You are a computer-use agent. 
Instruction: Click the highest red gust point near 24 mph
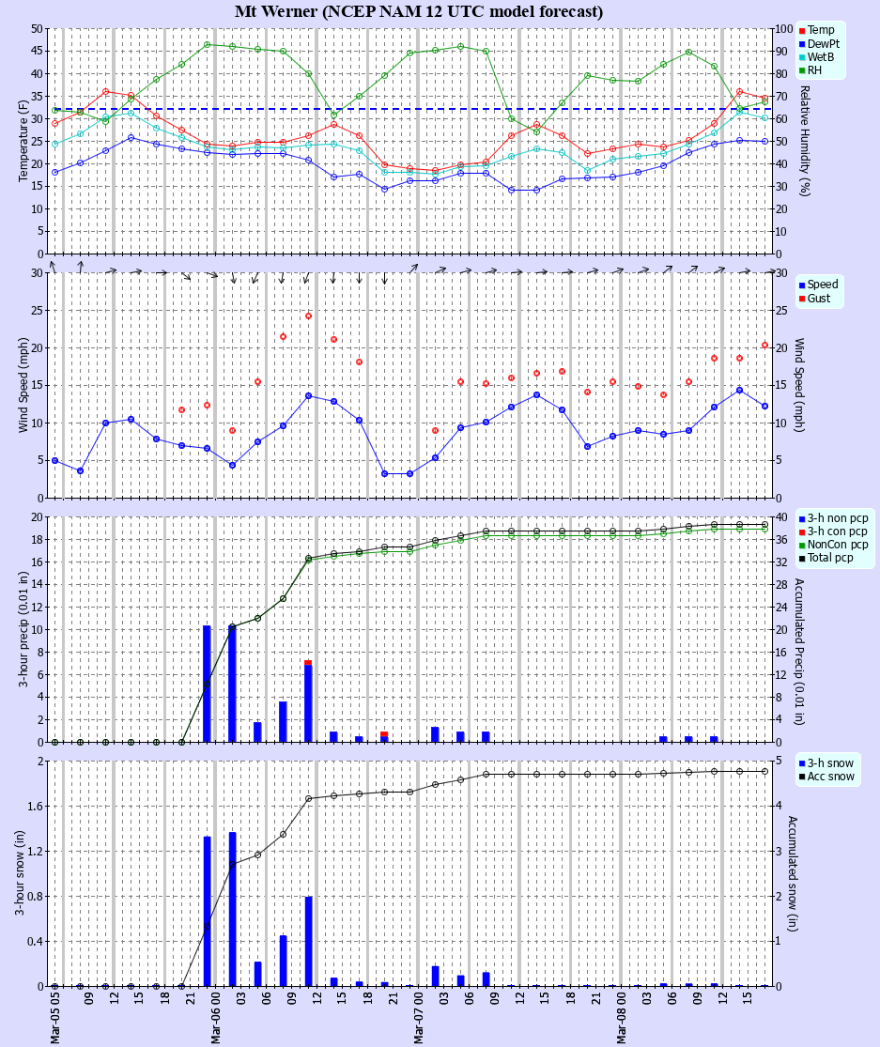pos(308,316)
